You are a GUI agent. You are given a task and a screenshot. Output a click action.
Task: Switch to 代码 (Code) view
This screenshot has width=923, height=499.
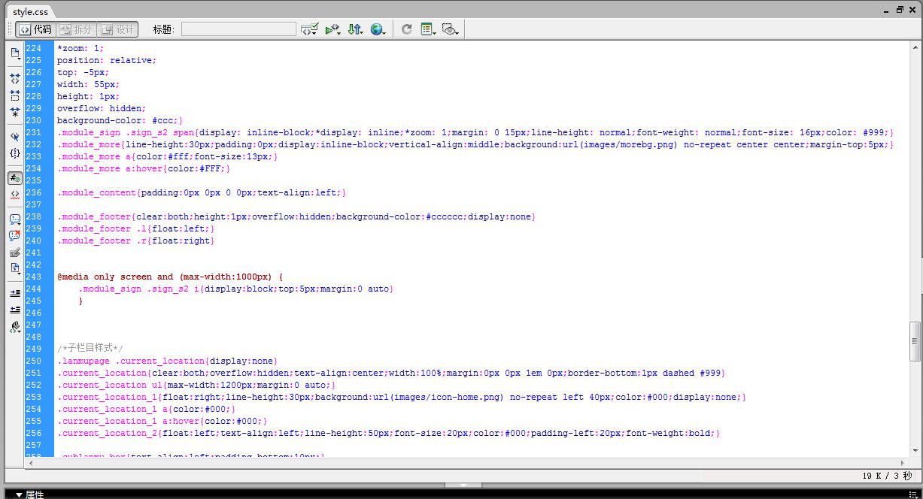[35, 29]
